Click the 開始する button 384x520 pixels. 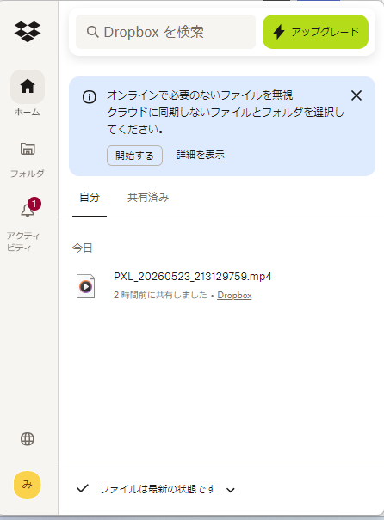(x=134, y=156)
